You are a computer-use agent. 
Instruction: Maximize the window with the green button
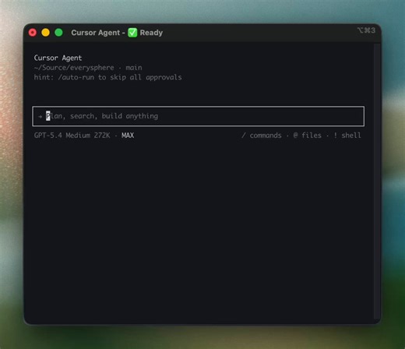(x=58, y=33)
